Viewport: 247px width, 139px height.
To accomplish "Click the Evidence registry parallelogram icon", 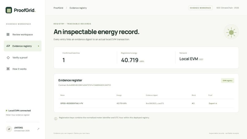I will (8, 46).
